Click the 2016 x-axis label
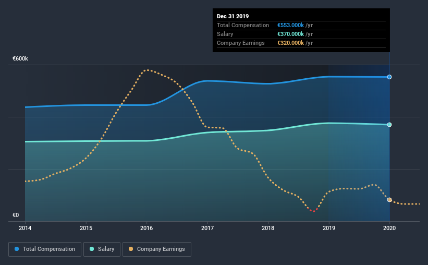The image size is (428, 265). (146, 228)
